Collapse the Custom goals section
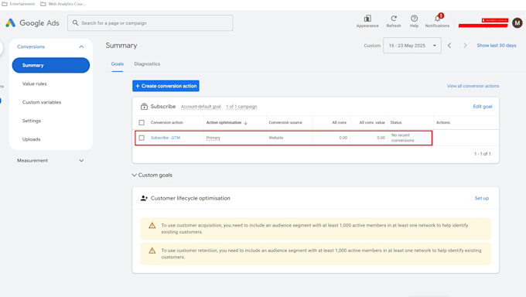 pyautogui.click(x=134, y=175)
